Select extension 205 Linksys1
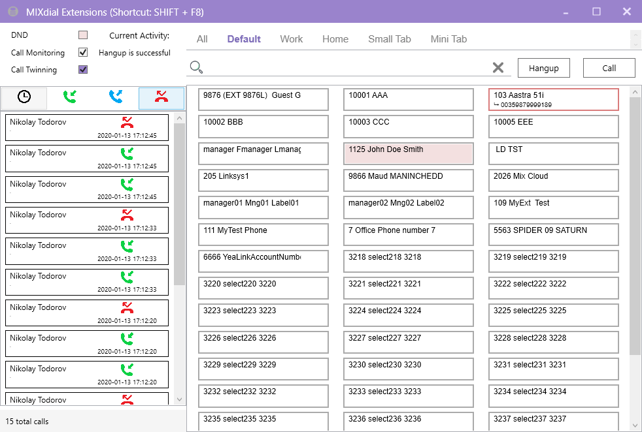Image resolution: width=642 pixels, height=432 pixels. [x=263, y=180]
